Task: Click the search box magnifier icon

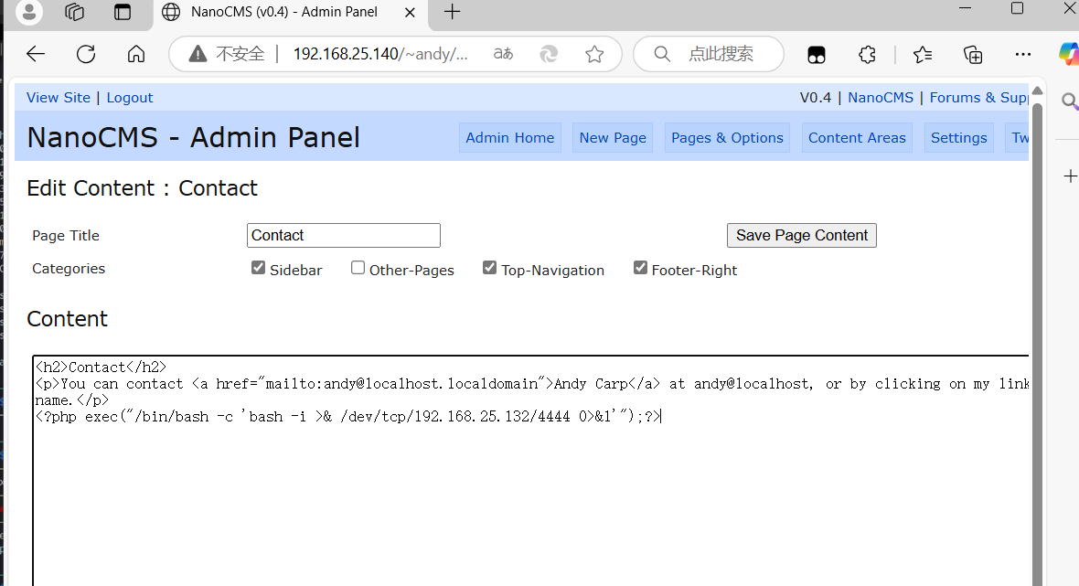Action: tap(662, 54)
